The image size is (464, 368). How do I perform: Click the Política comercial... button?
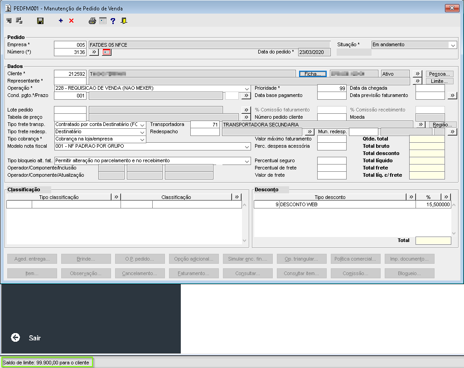click(x=355, y=259)
